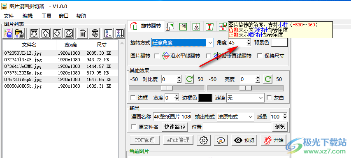This screenshot has height=158, width=351.
Task: Click the 文件名 column header
Action: 29,45
